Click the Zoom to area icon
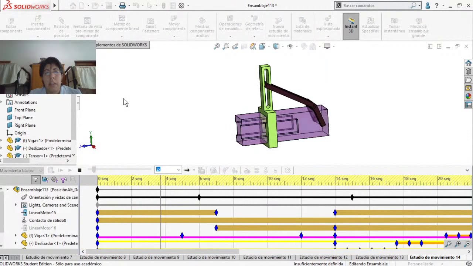The width and height of the screenshot is (473, 266). coord(226,46)
